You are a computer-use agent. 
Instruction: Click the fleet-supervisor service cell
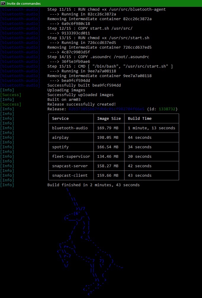tap(71, 157)
